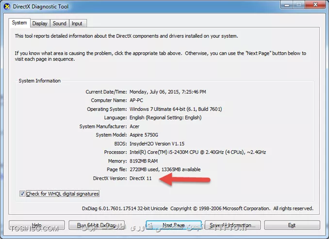Click the 'DirectX 11' version value
Screen dimensions: 329x239
[140, 178]
